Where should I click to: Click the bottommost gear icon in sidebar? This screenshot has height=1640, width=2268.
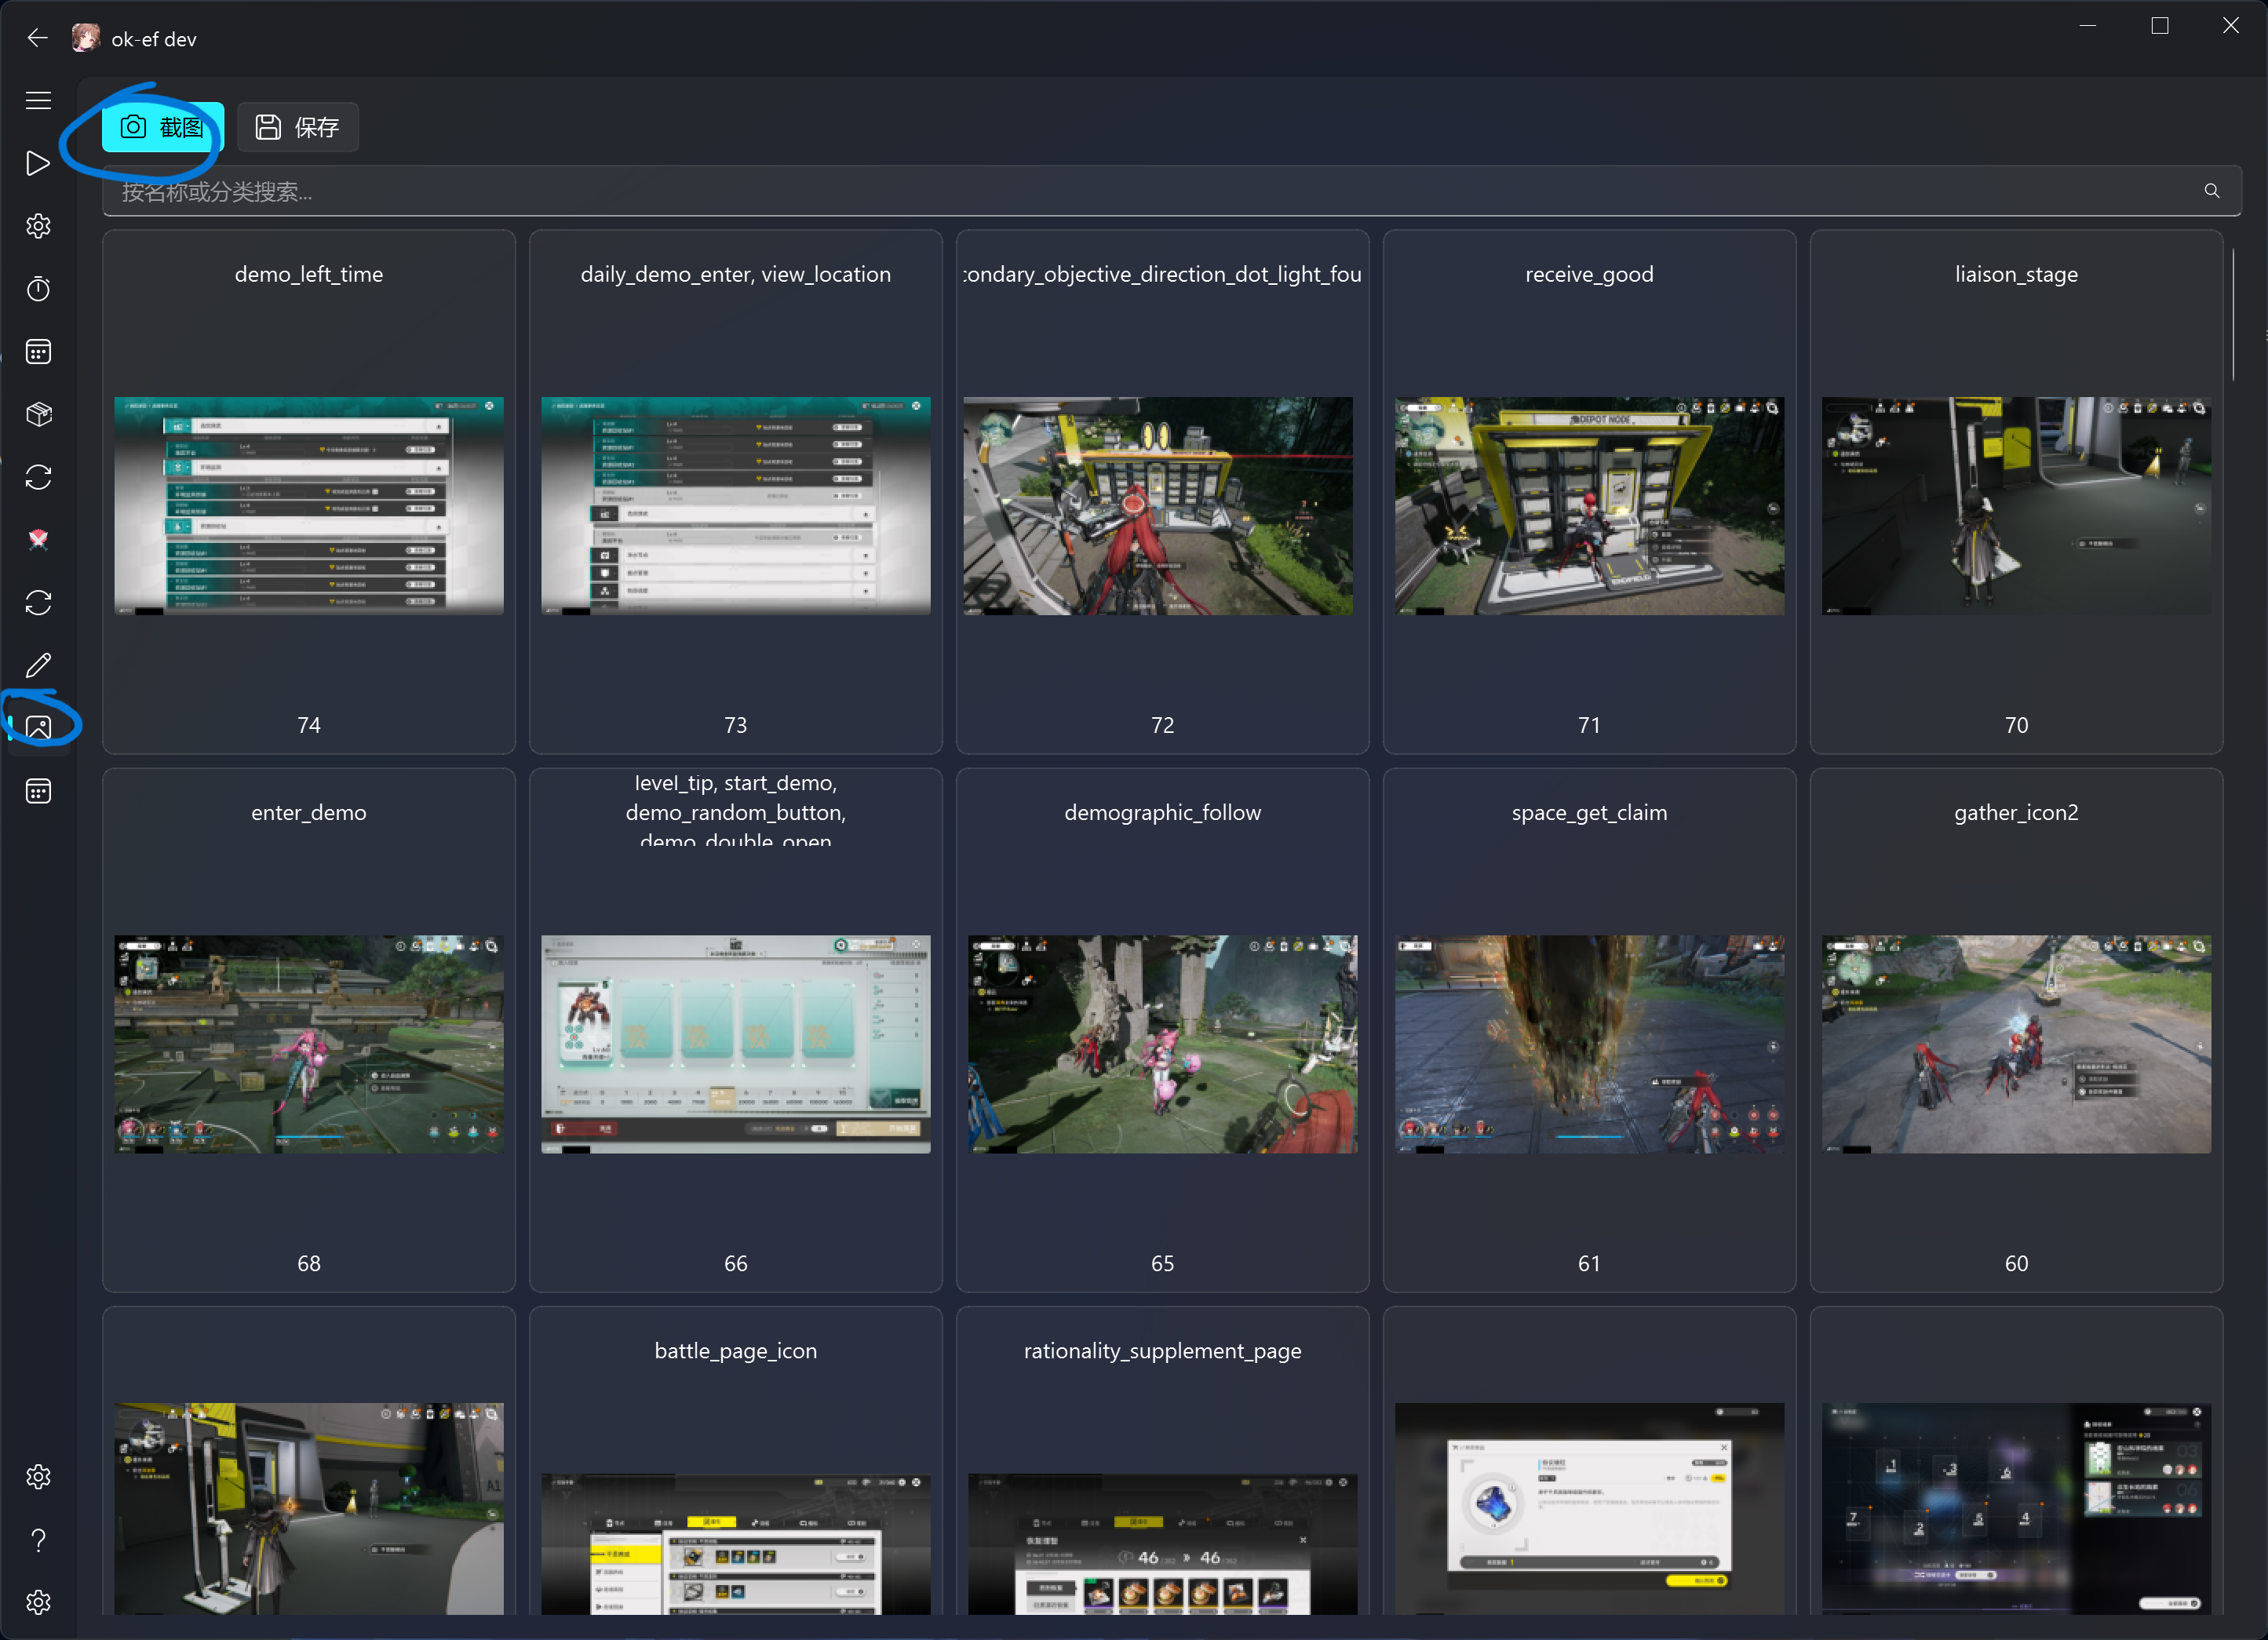pyautogui.click(x=38, y=1602)
